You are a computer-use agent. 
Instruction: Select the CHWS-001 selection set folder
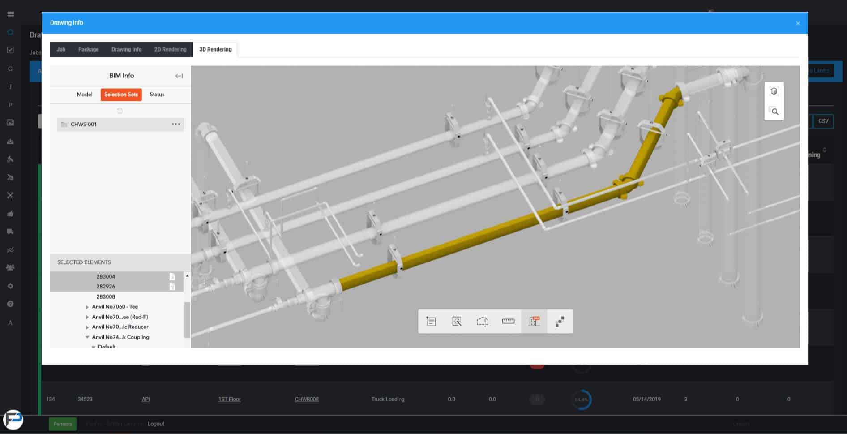pos(120,125)
